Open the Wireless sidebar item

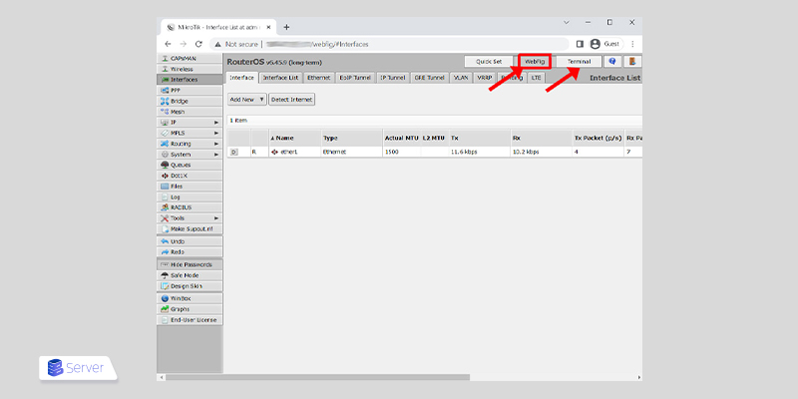tap(190, 69)
